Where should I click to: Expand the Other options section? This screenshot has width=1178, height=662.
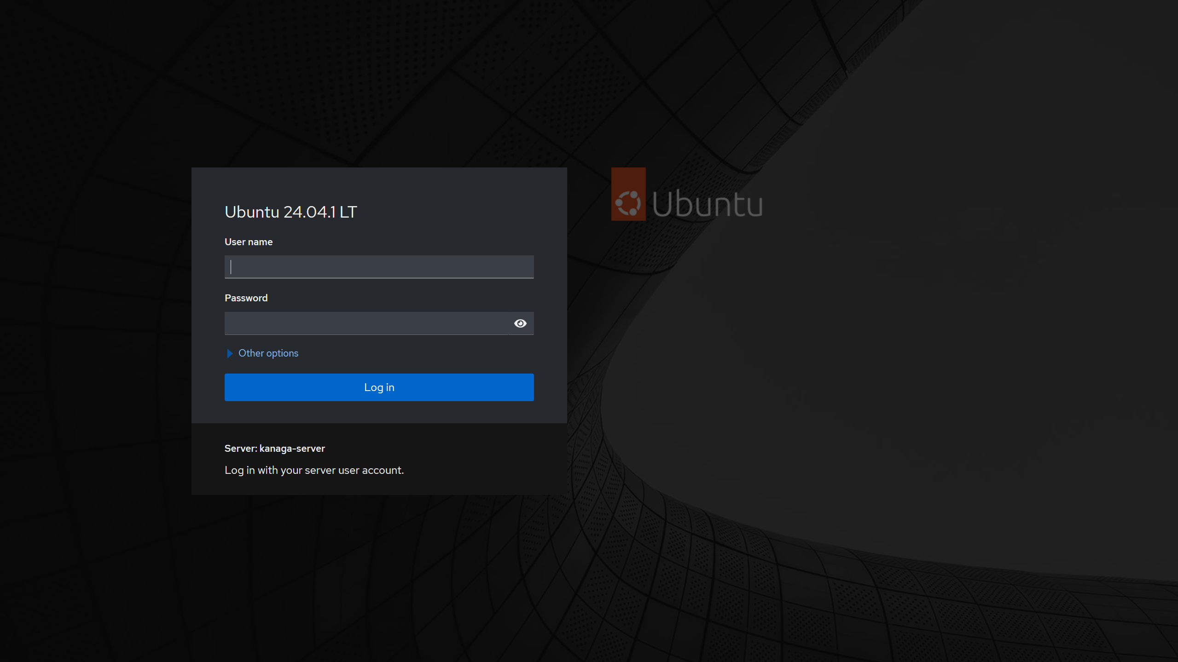tap(263, 353)
